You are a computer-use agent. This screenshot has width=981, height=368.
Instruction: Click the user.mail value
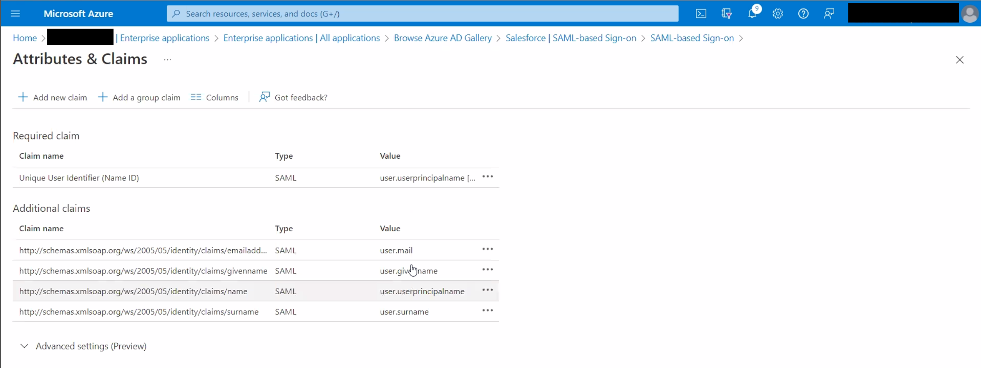click(x=396, y=250)
